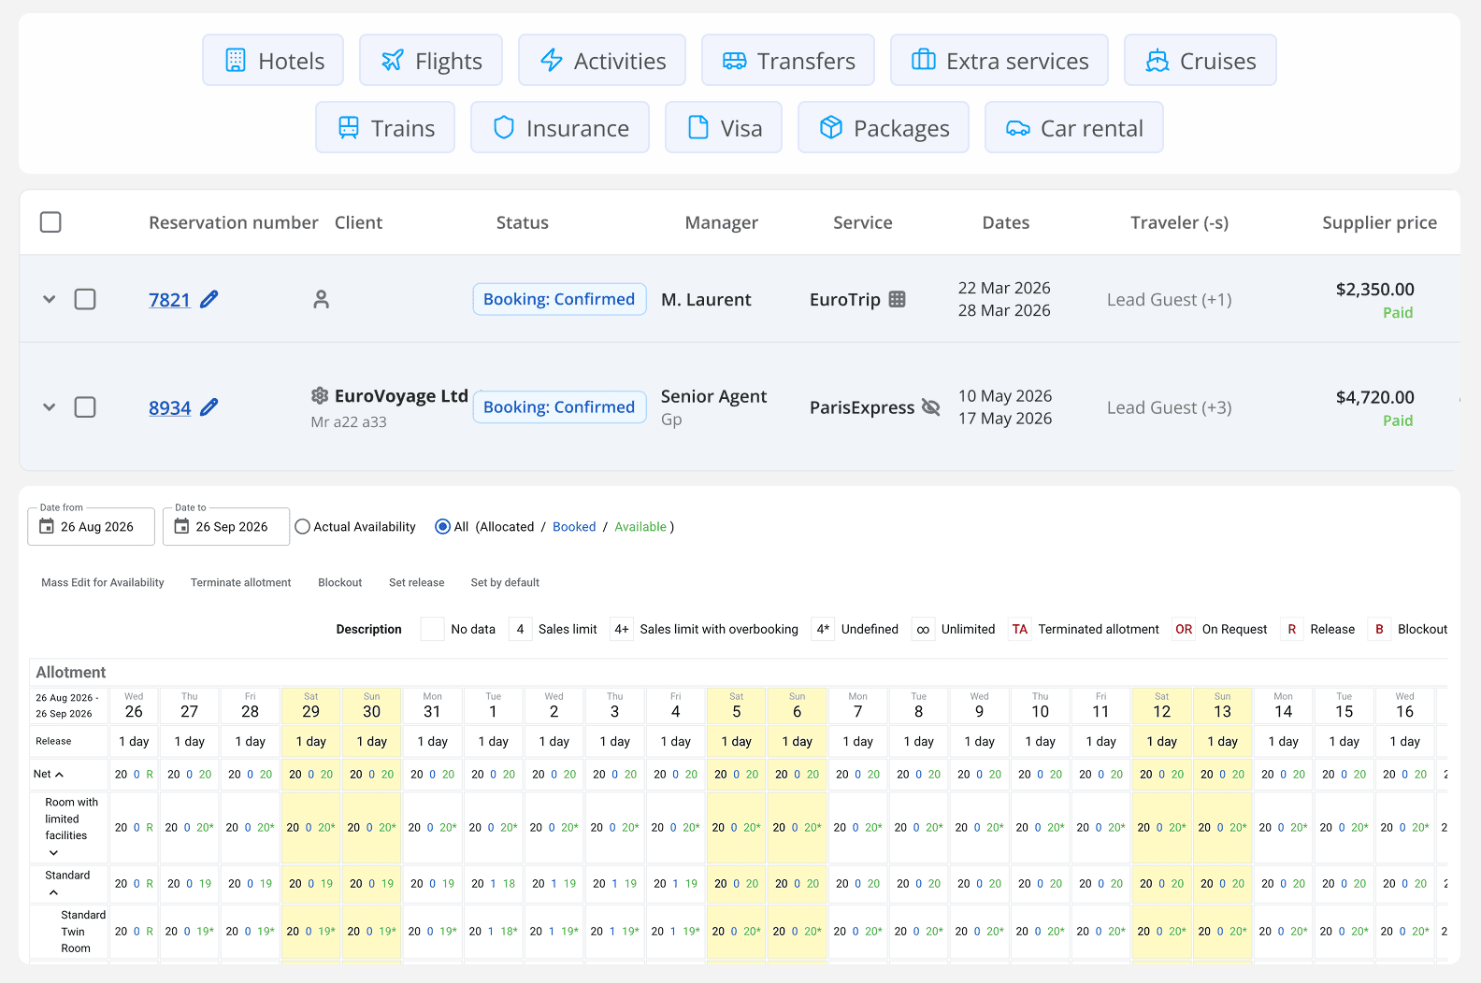Select Wed 26 date column header
The image size is (1481, 983).
point(134,705)
